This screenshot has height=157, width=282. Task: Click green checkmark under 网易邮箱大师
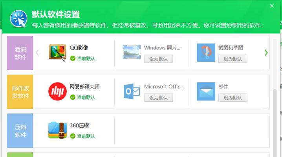click(x=73, y=97)
